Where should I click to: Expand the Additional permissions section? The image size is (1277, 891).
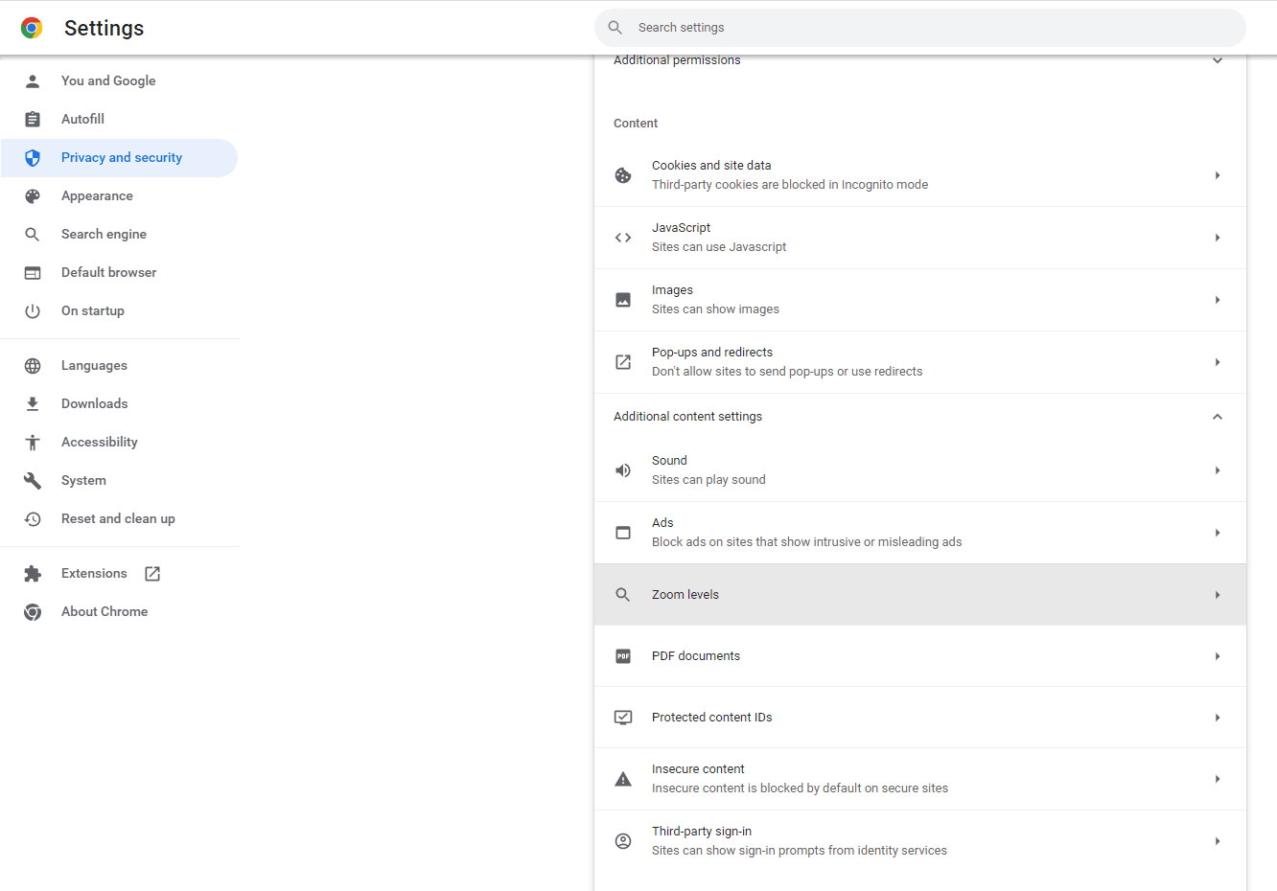[x=1218, y=59]
